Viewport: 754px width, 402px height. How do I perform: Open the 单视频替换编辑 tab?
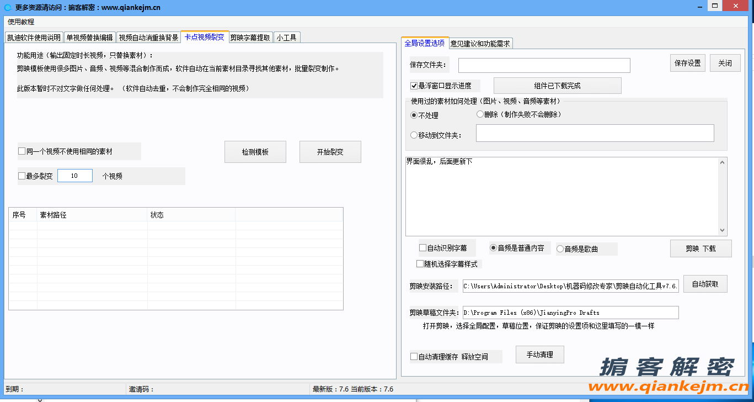(x=89, y=38)
